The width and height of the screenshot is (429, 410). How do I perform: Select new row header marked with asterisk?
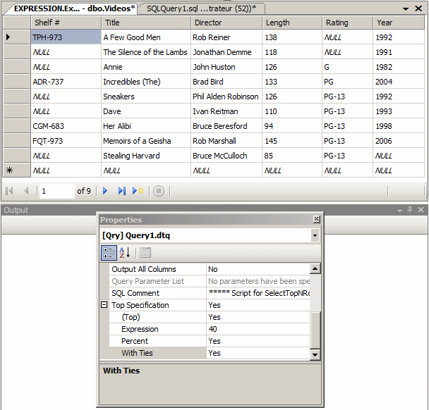click(x=17, y=170)
